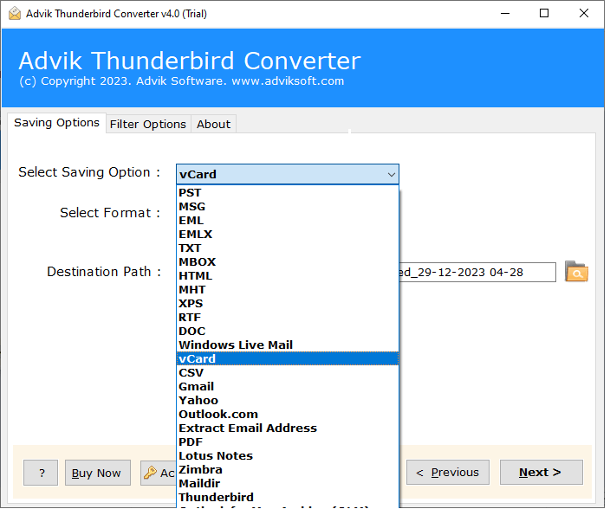Screen dimensions: 610x509
Task: Click the Advik app icon in title bar
Action: point(15,14)
